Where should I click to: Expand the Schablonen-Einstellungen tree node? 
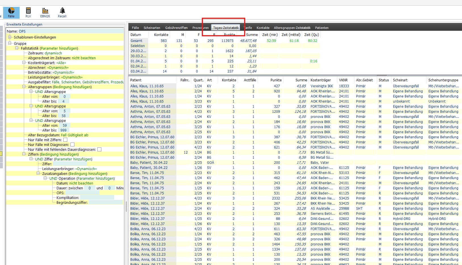tap(10, 37)
